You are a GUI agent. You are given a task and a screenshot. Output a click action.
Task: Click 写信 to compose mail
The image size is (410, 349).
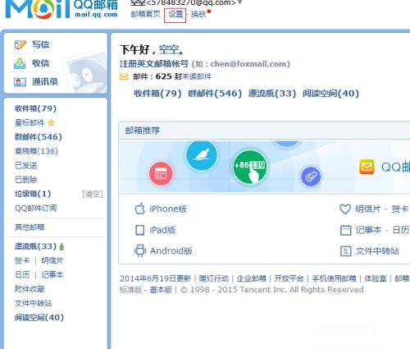point(40,44)
